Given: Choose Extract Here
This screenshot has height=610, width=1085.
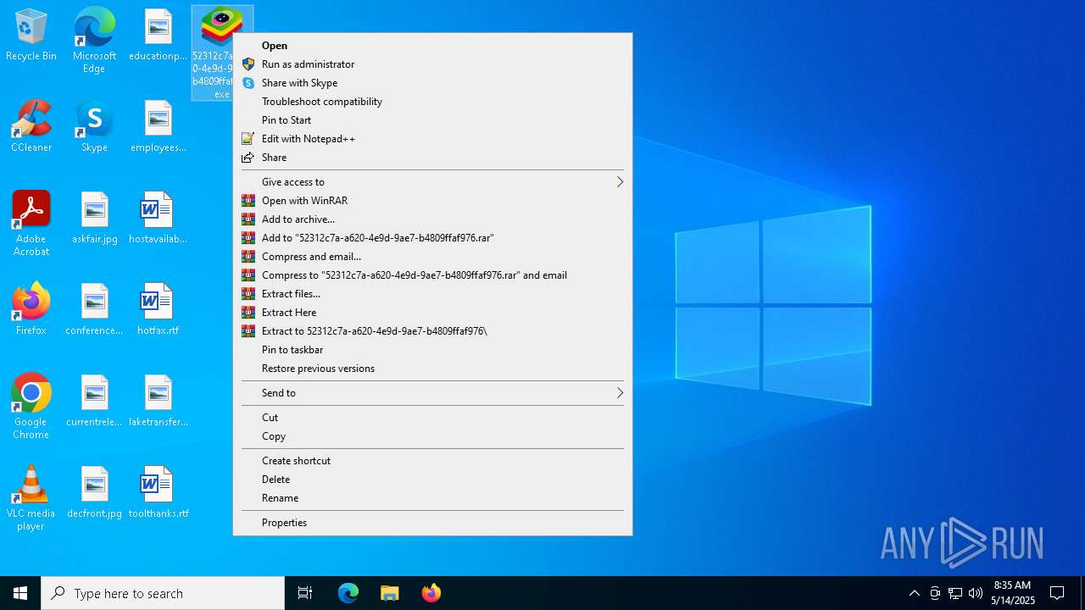Looking at the screenshot, I should 432,313.
